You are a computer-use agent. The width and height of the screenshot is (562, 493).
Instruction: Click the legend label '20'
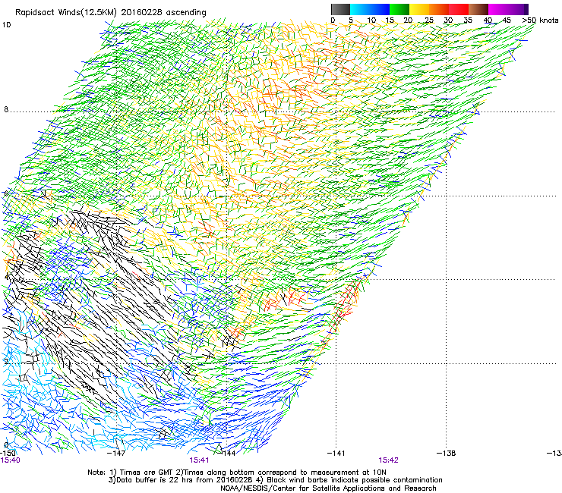point(408,20)
